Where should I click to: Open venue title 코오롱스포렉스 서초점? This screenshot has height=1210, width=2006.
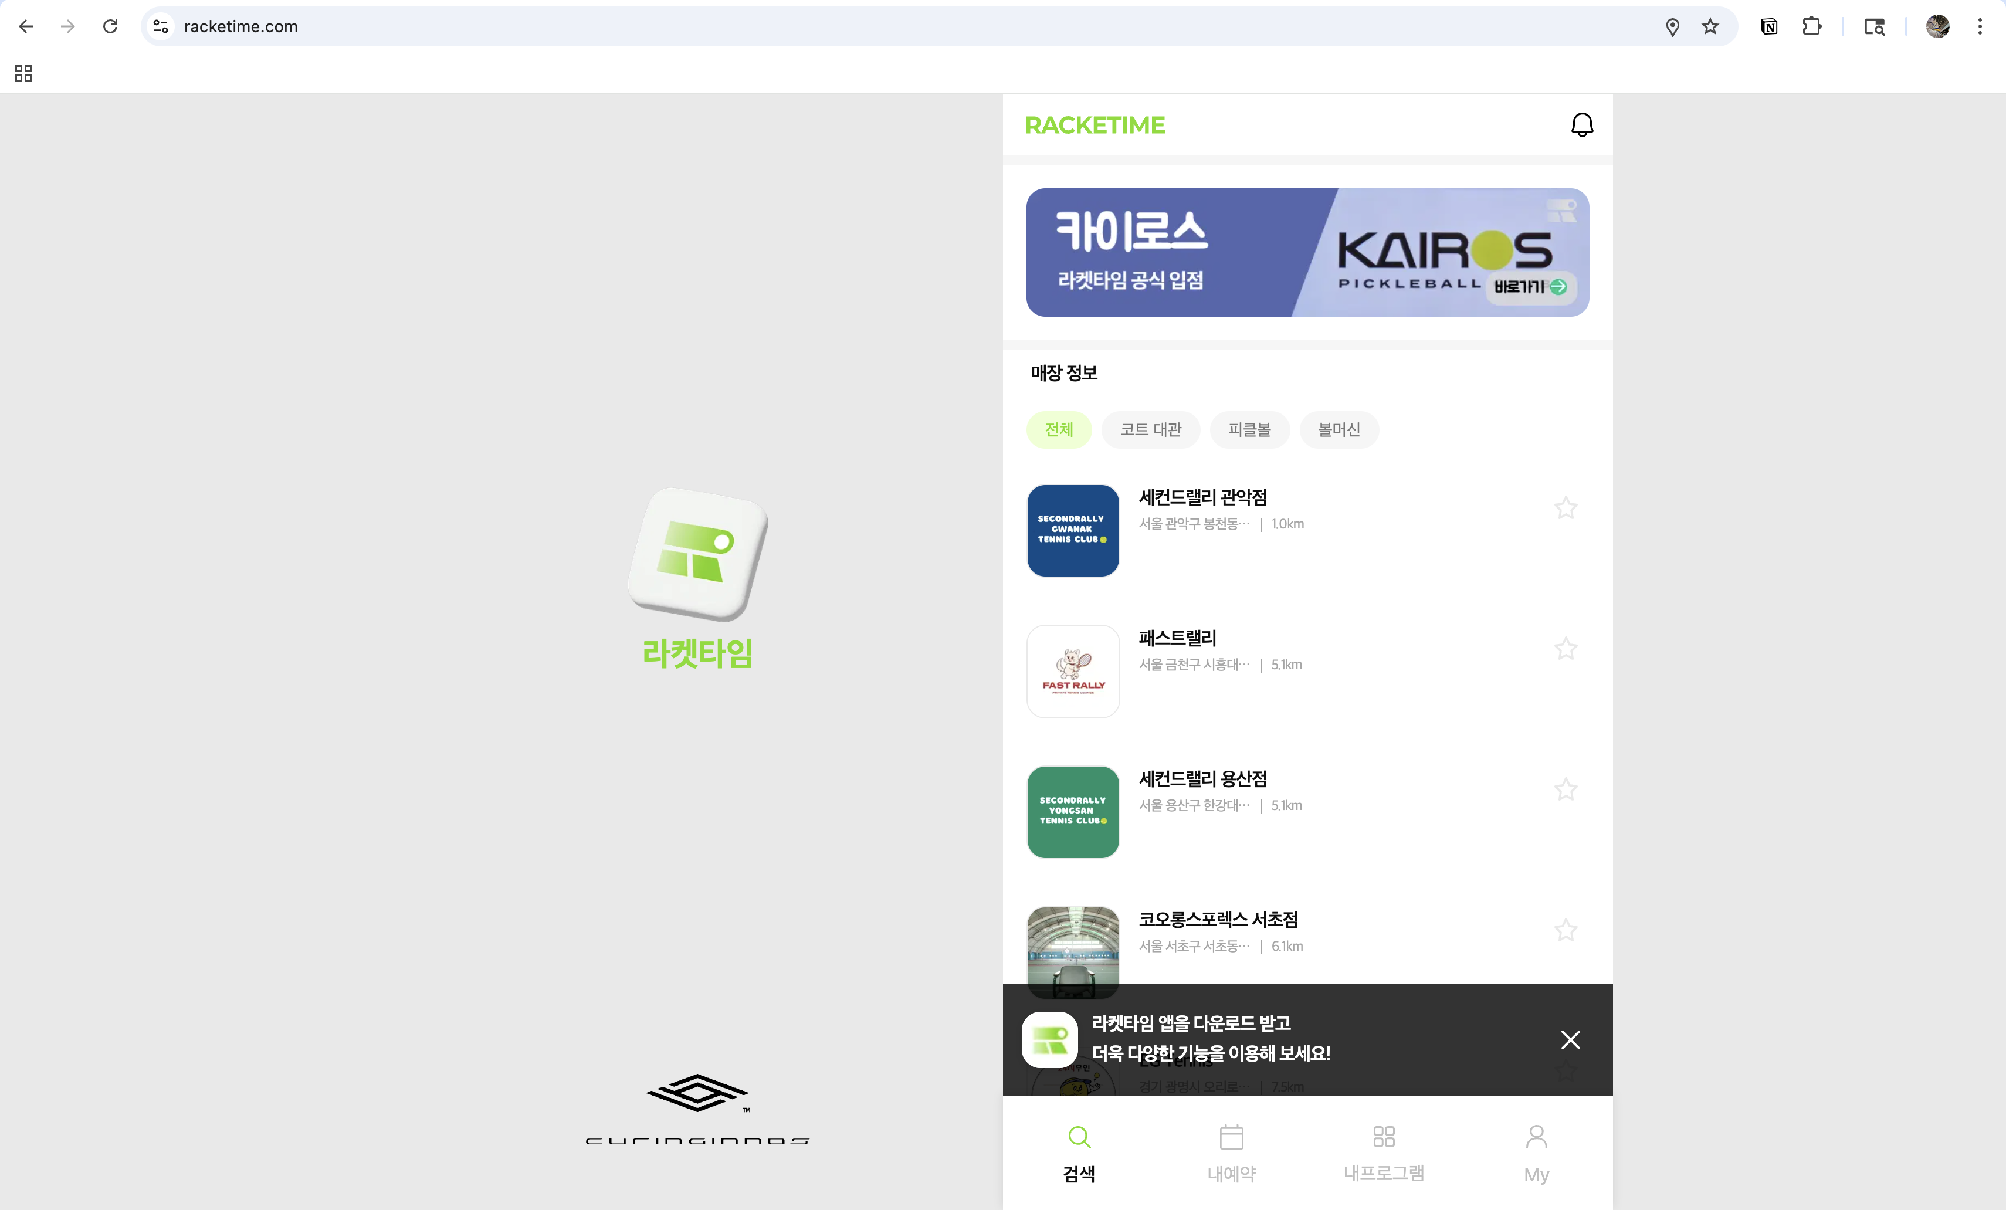tap(1218, 920)
